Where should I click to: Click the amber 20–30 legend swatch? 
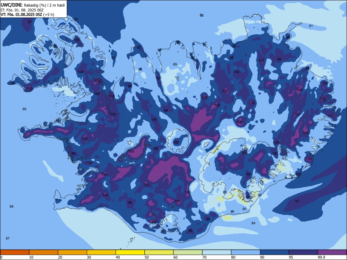(73, 252)
